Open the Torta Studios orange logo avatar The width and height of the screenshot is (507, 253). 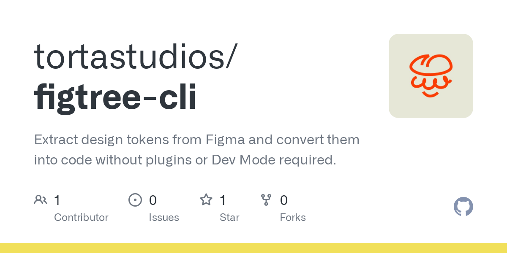click(x=431, y=76)
